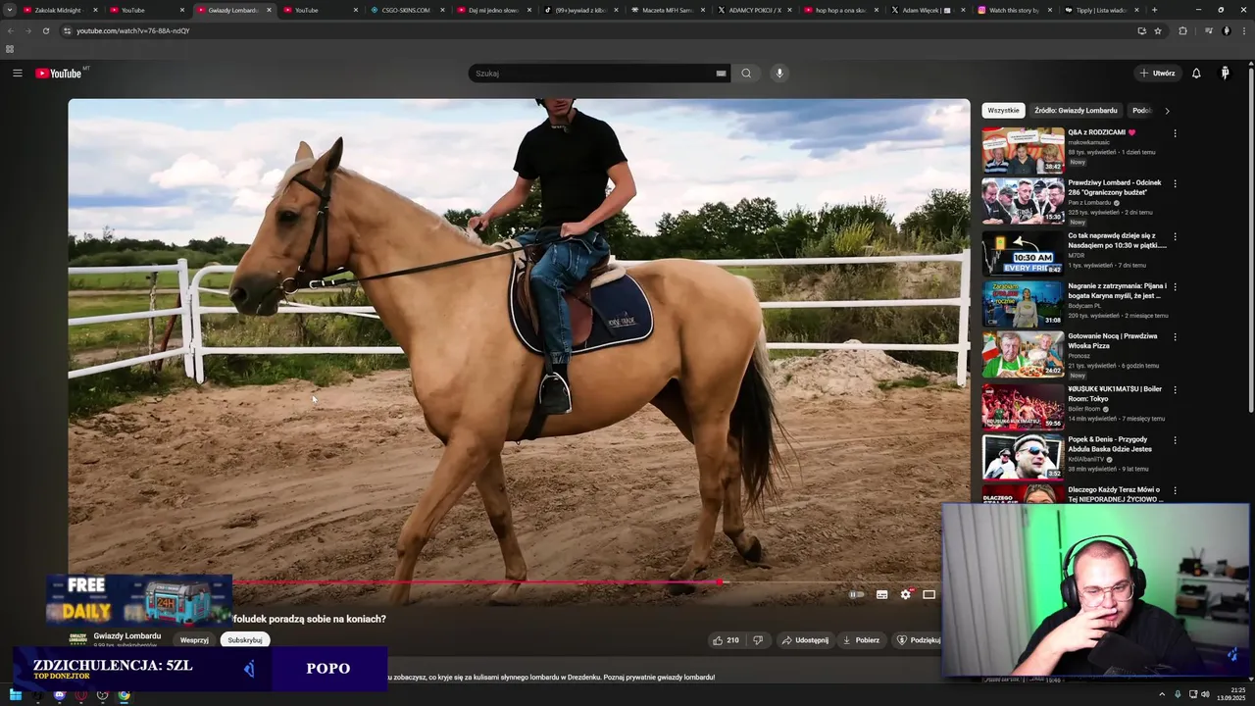Open 'Co tak naprawdę dzieje się' video title
The height and width of the screenshot is (706, 1255).
1117,240
